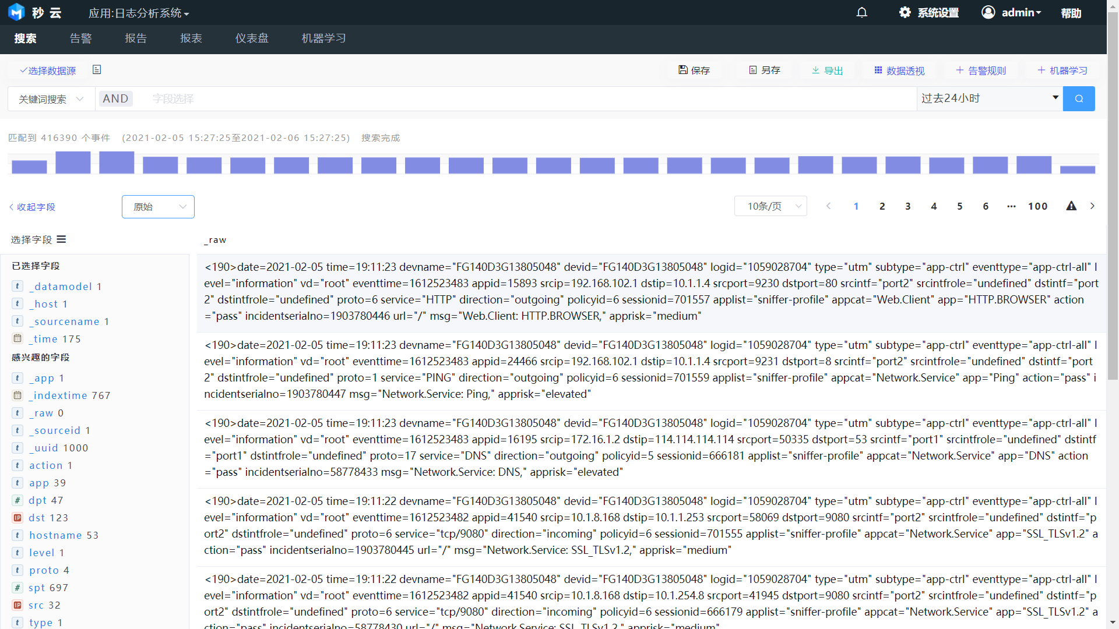Open the keyword search type dropdown

point(51,99)
